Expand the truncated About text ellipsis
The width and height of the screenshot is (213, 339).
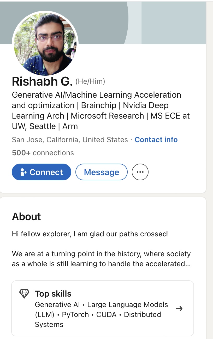pyautogui.click(x=187, y=264)
